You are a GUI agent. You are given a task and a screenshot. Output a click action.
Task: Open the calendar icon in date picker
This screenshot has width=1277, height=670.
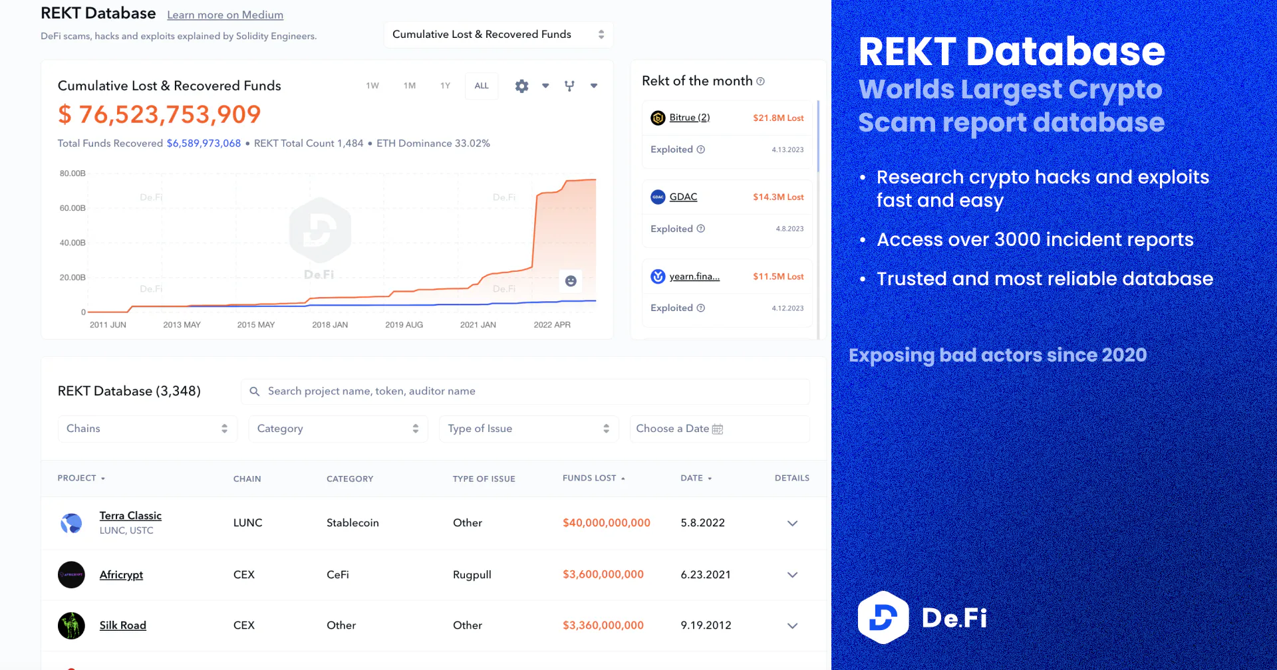[718, 429]
